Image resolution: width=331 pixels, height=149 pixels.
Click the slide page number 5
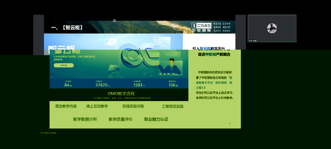pyautogui.click(x=230, y=123)
